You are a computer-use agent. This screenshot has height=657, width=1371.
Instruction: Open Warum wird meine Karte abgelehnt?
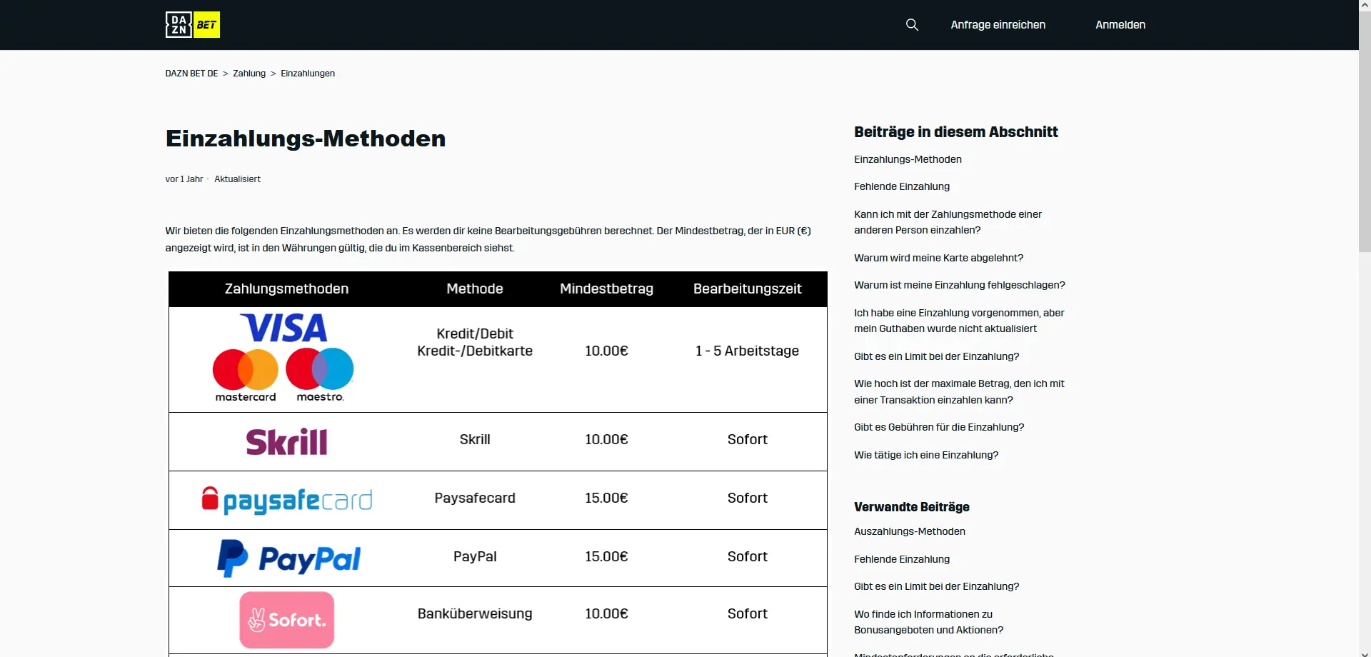pos(938,258)
